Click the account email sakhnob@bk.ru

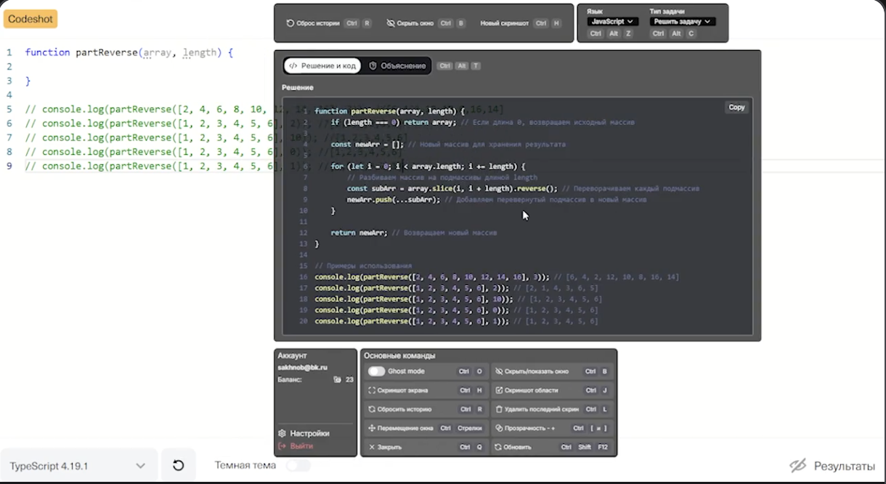click(302, 368)
